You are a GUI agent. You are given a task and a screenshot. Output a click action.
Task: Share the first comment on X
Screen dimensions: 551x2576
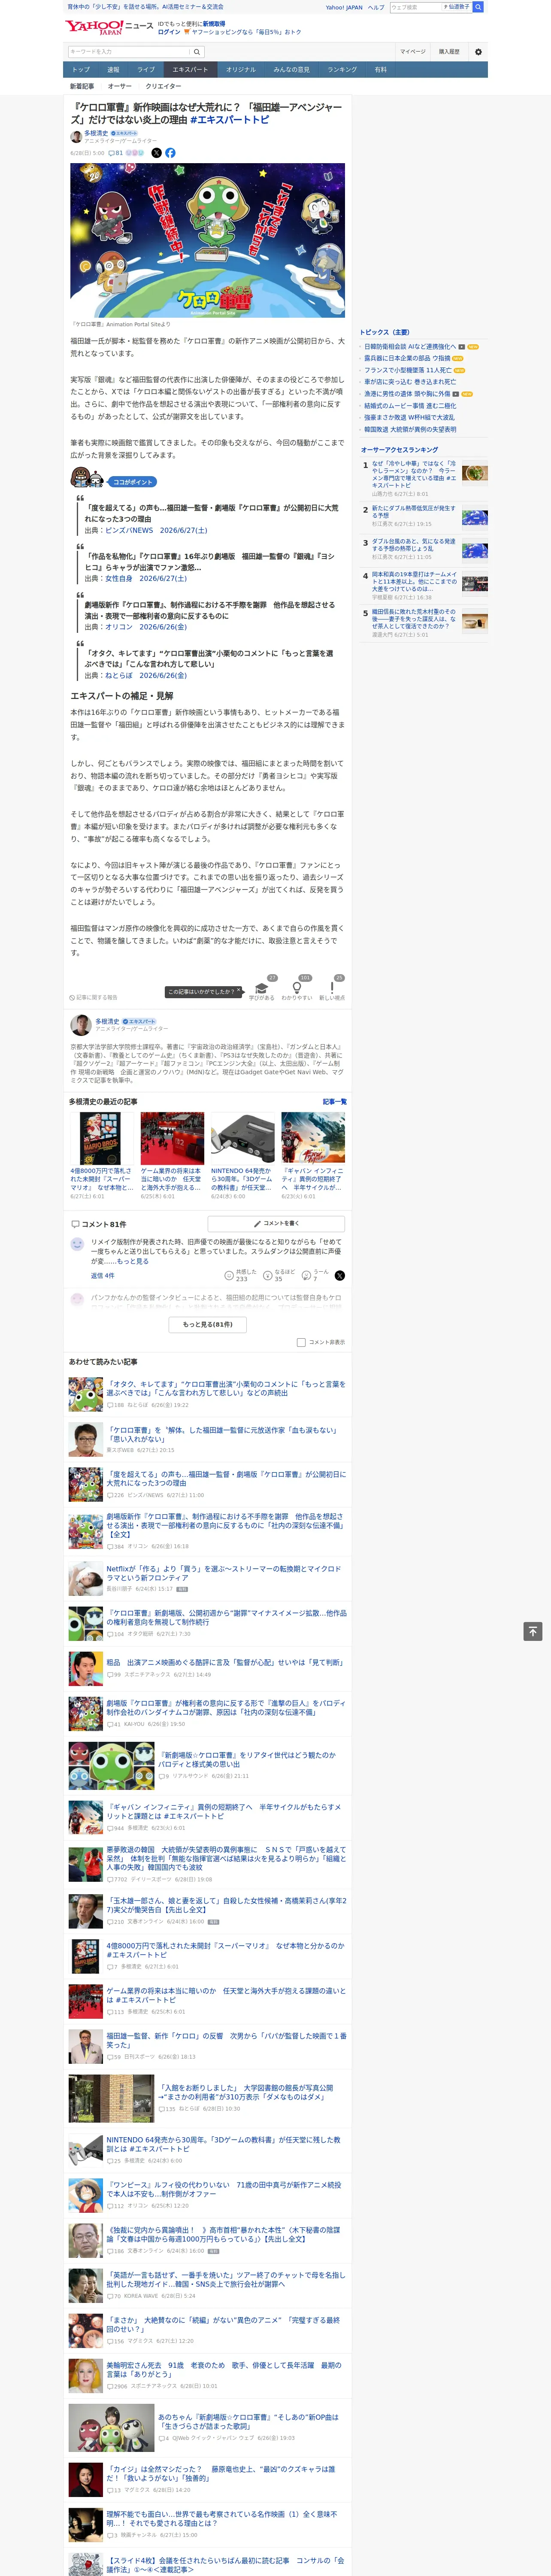point(339,1275)
